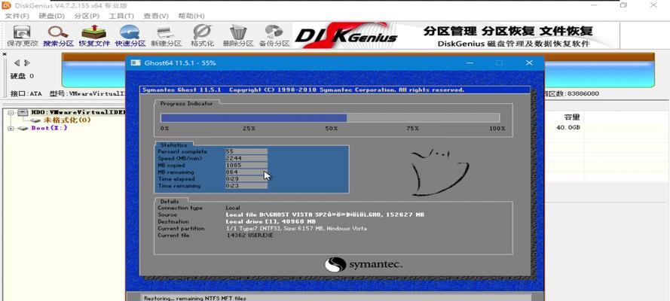Click the Symantec logo in Ghost window
This screenshot has width=670, height=301.
(x=363, y=264)
